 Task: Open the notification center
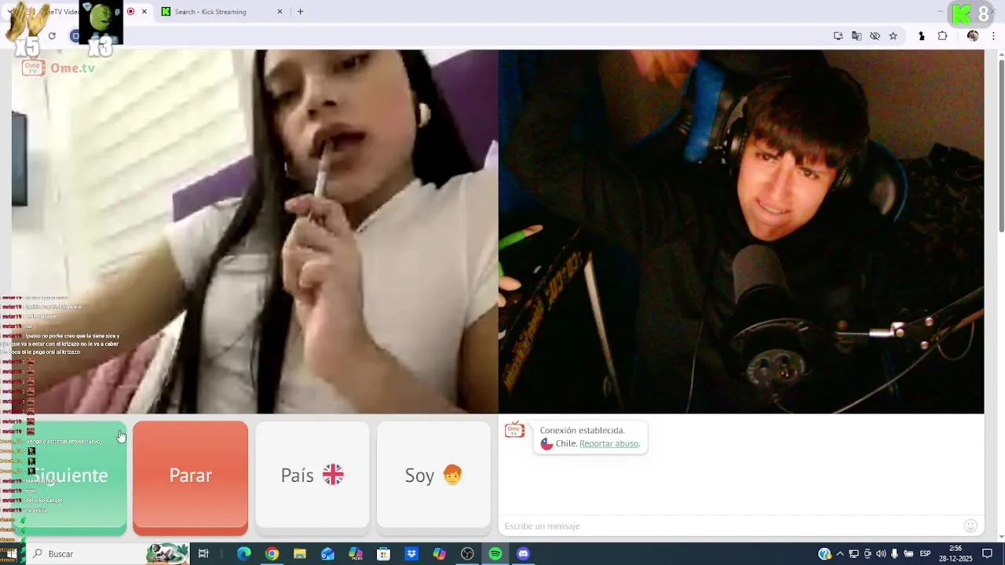988,554
